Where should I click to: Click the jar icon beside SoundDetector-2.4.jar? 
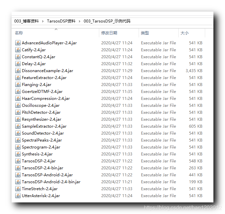18,133
